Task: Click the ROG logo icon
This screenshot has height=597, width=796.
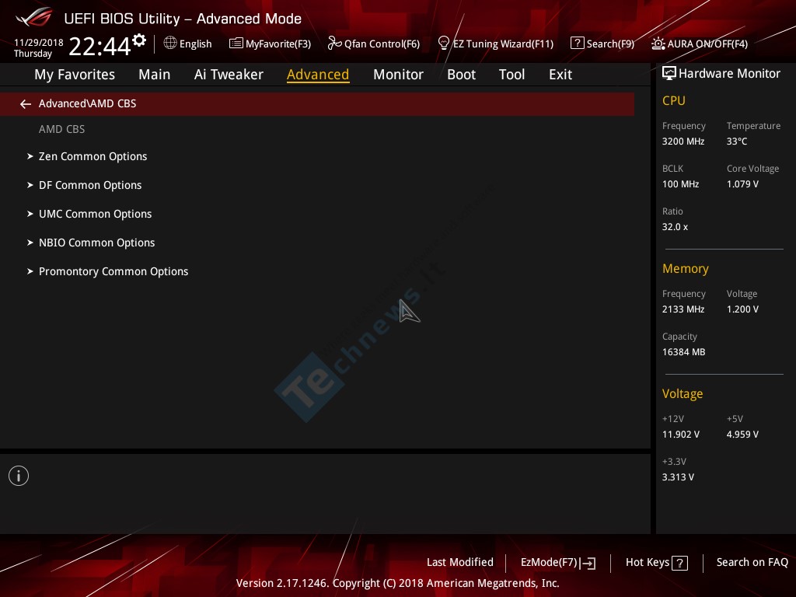Action: [34, 17]
